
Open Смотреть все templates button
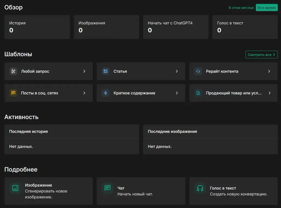coord(262,55)
